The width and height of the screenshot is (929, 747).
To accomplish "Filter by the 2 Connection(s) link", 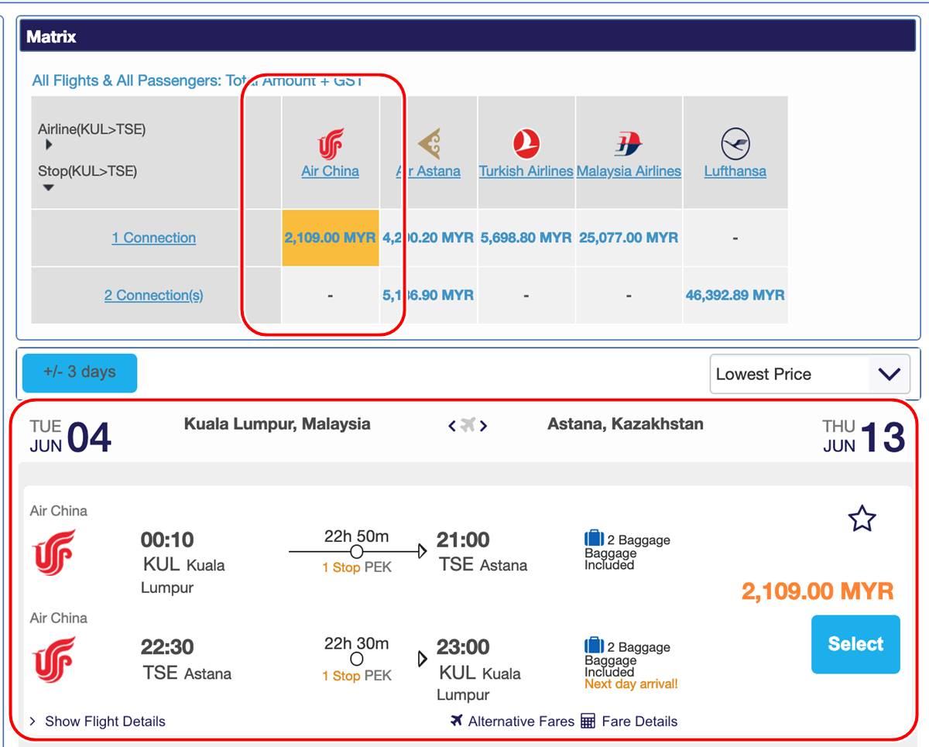I will click(154, 295).
